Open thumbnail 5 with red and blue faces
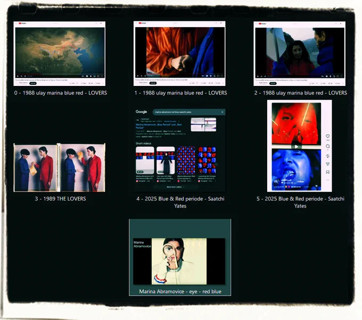The image size is (362, 320). [299, 146]
